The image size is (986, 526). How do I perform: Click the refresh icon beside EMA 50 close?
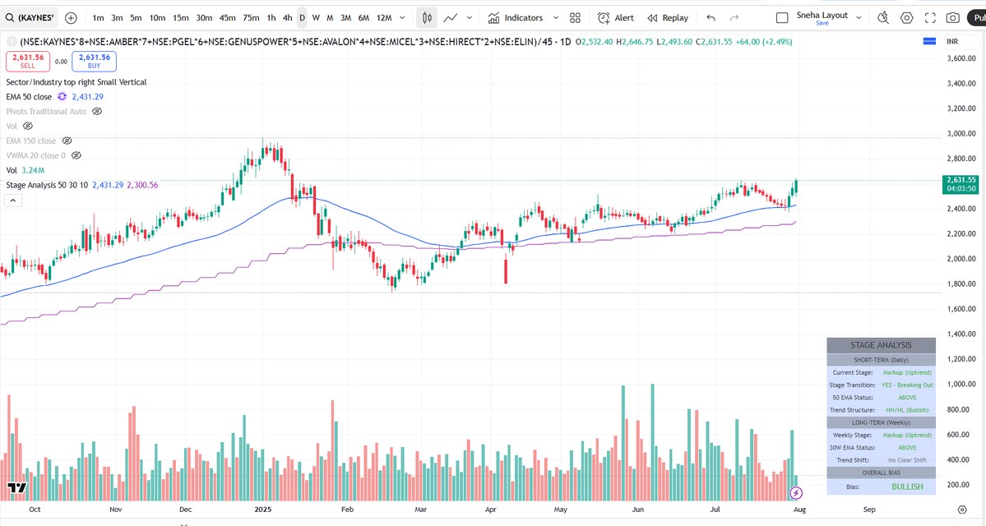62,96
